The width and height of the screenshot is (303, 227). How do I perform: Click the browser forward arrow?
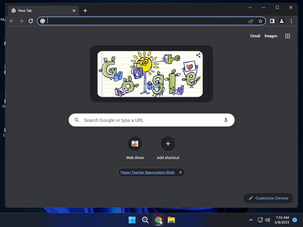click(x=21, y=21)
